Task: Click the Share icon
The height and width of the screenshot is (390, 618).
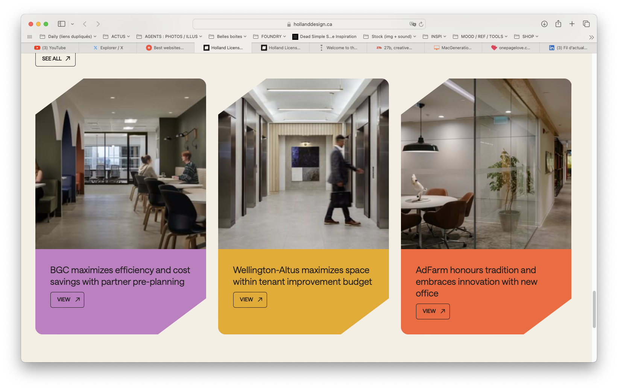Action: 558,24
